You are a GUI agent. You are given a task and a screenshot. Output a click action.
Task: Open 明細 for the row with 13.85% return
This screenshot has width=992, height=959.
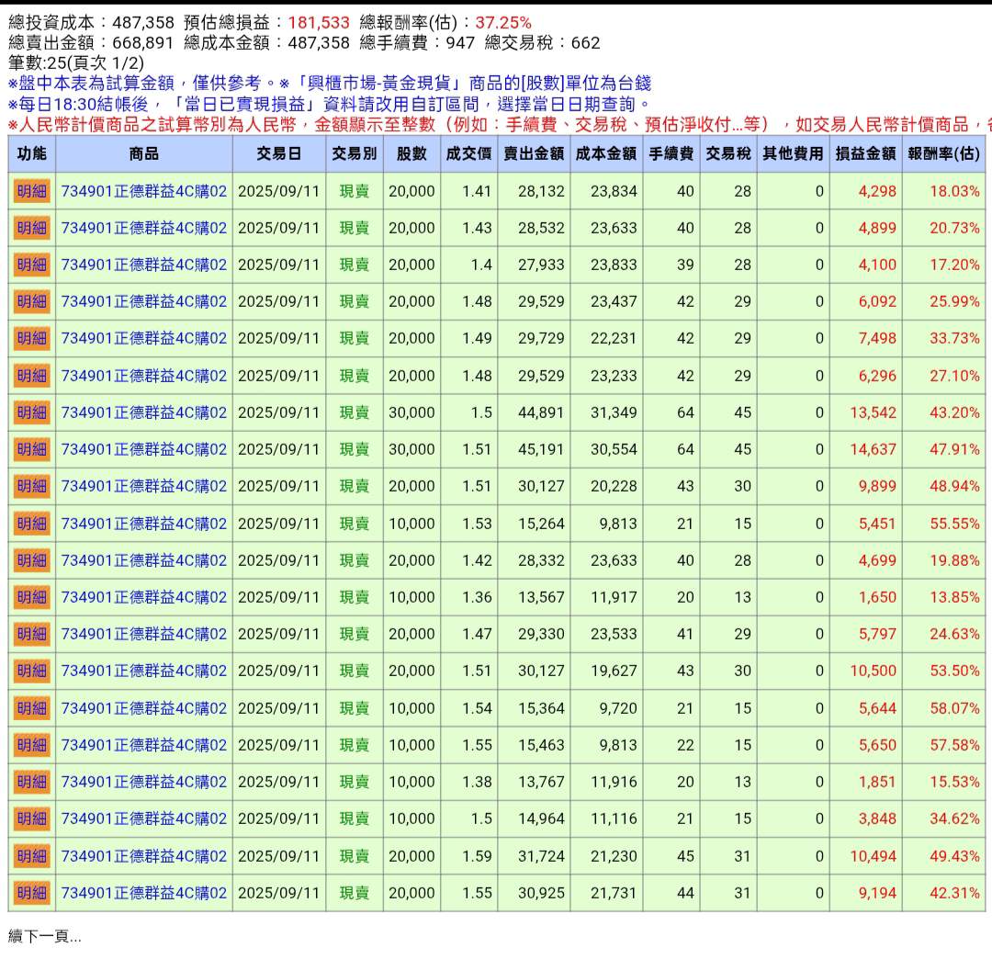pos(31,597)
